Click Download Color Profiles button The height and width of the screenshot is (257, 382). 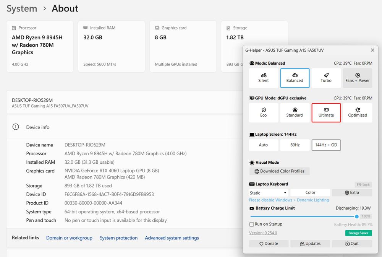pos(279,171)
